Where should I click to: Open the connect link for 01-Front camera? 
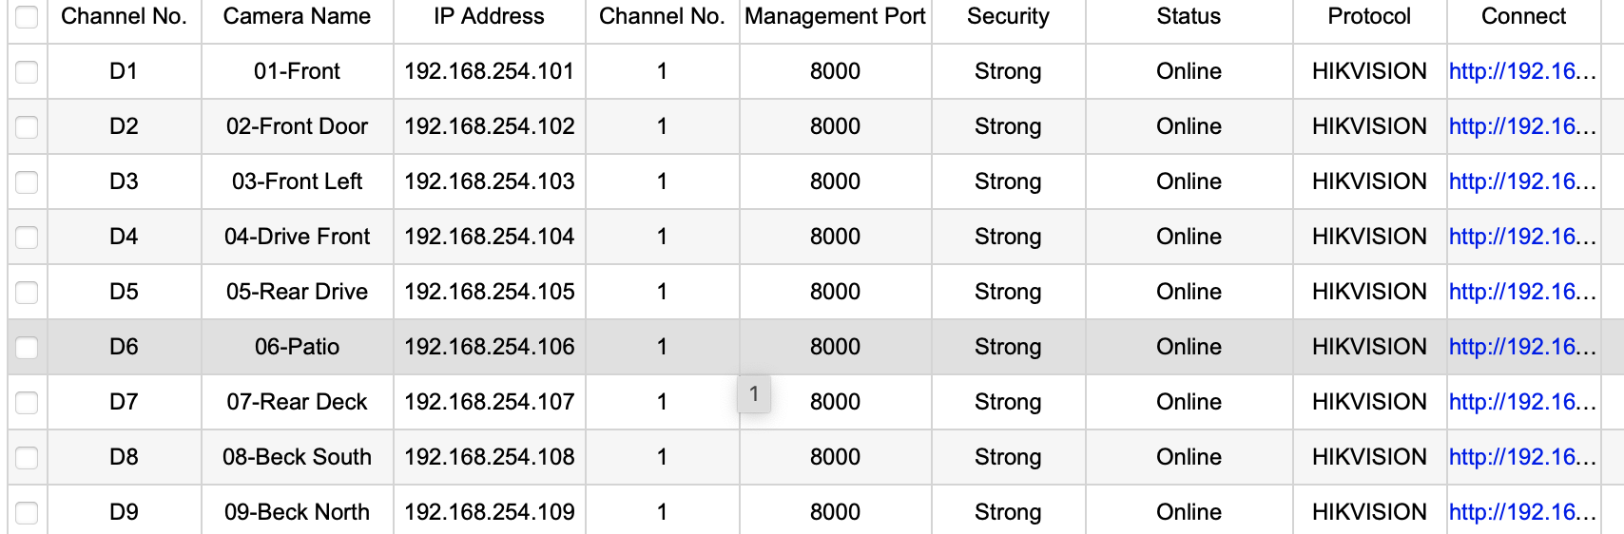coord(1521,71)
